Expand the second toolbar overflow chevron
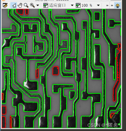This screenshot has height=131, width=126. pyautogui.click(x=112, y=6)
